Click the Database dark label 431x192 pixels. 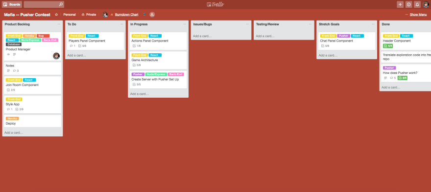(14, 44)
